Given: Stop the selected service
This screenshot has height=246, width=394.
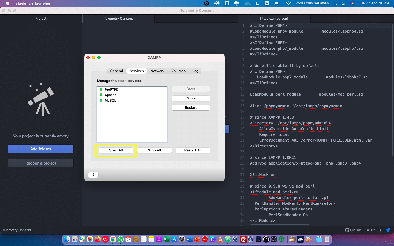Looking at the screenshot, I should tap(191, 98).
